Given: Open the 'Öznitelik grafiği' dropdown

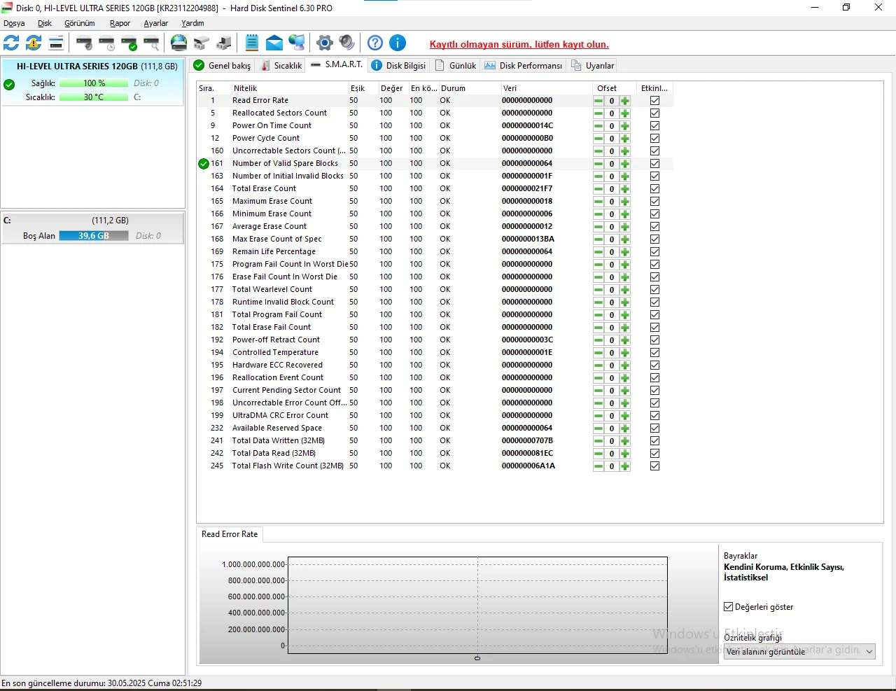Looking at the screenshot, I should tap(799, 651).
